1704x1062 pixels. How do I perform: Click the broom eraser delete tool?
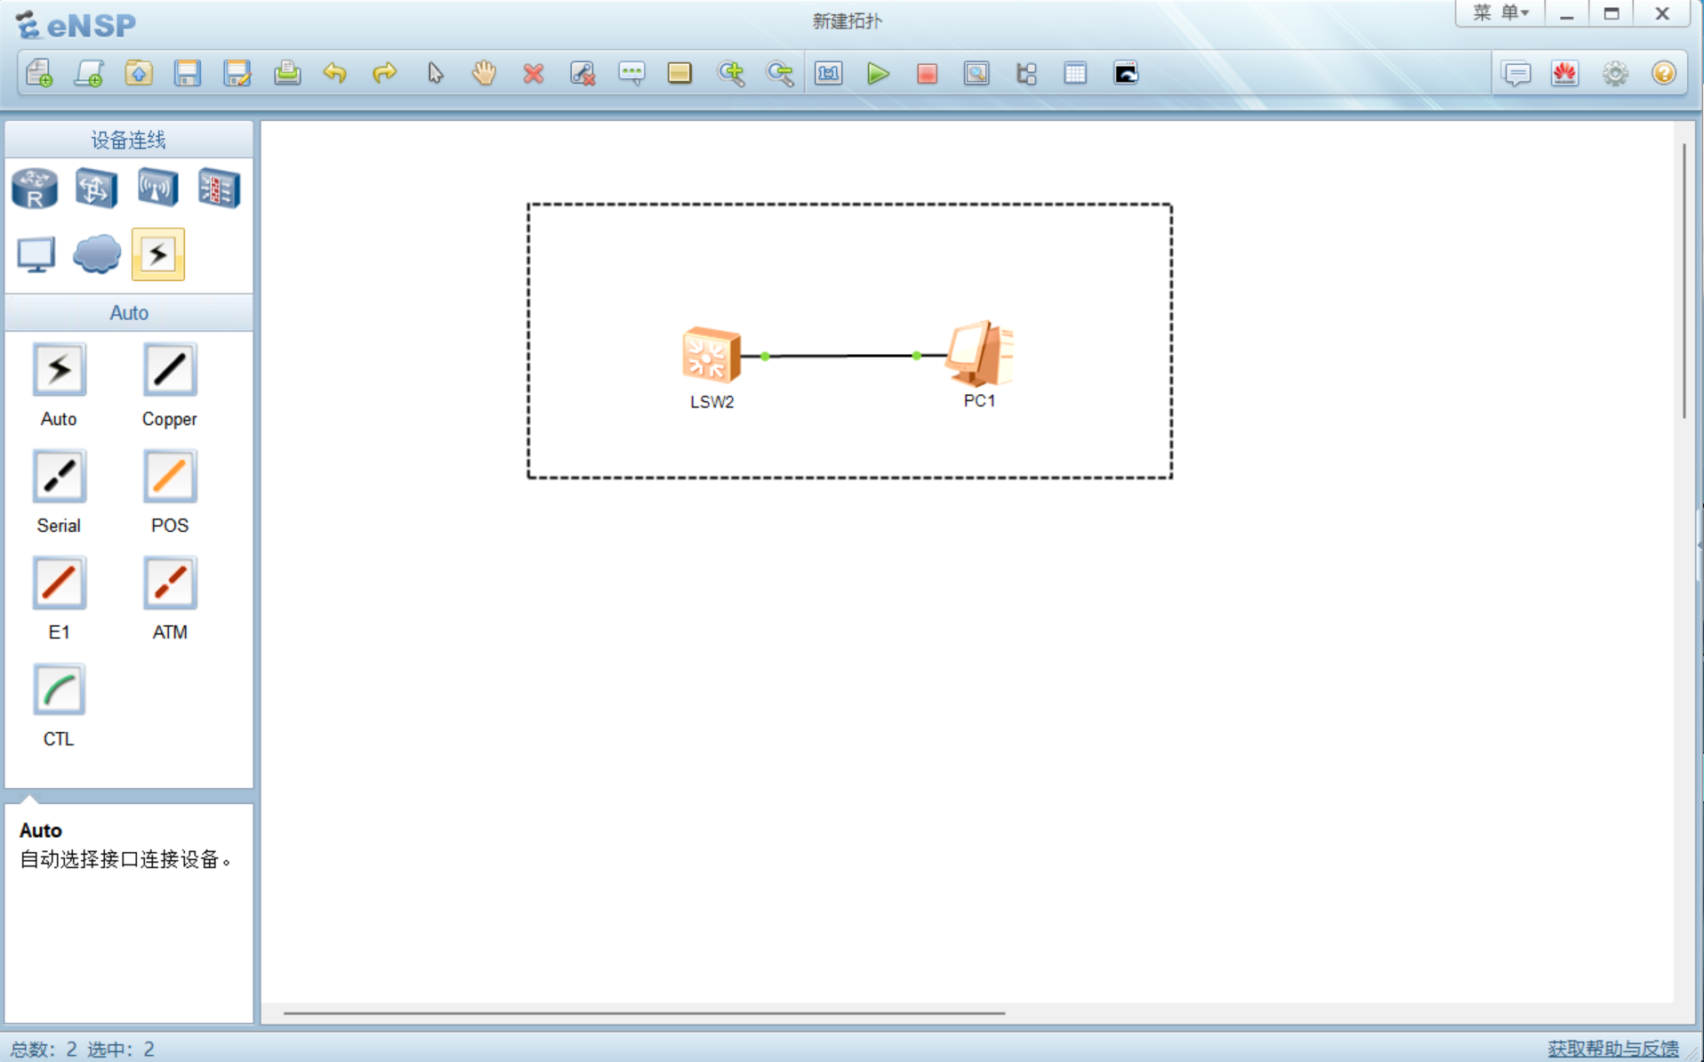coord(583,73)
